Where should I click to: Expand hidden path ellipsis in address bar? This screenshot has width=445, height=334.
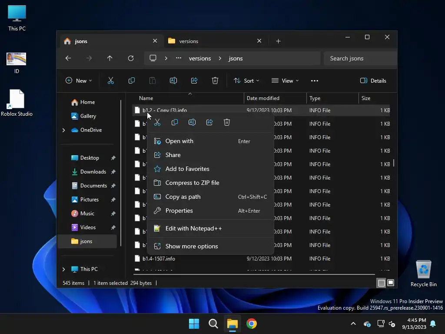[179, 59]
